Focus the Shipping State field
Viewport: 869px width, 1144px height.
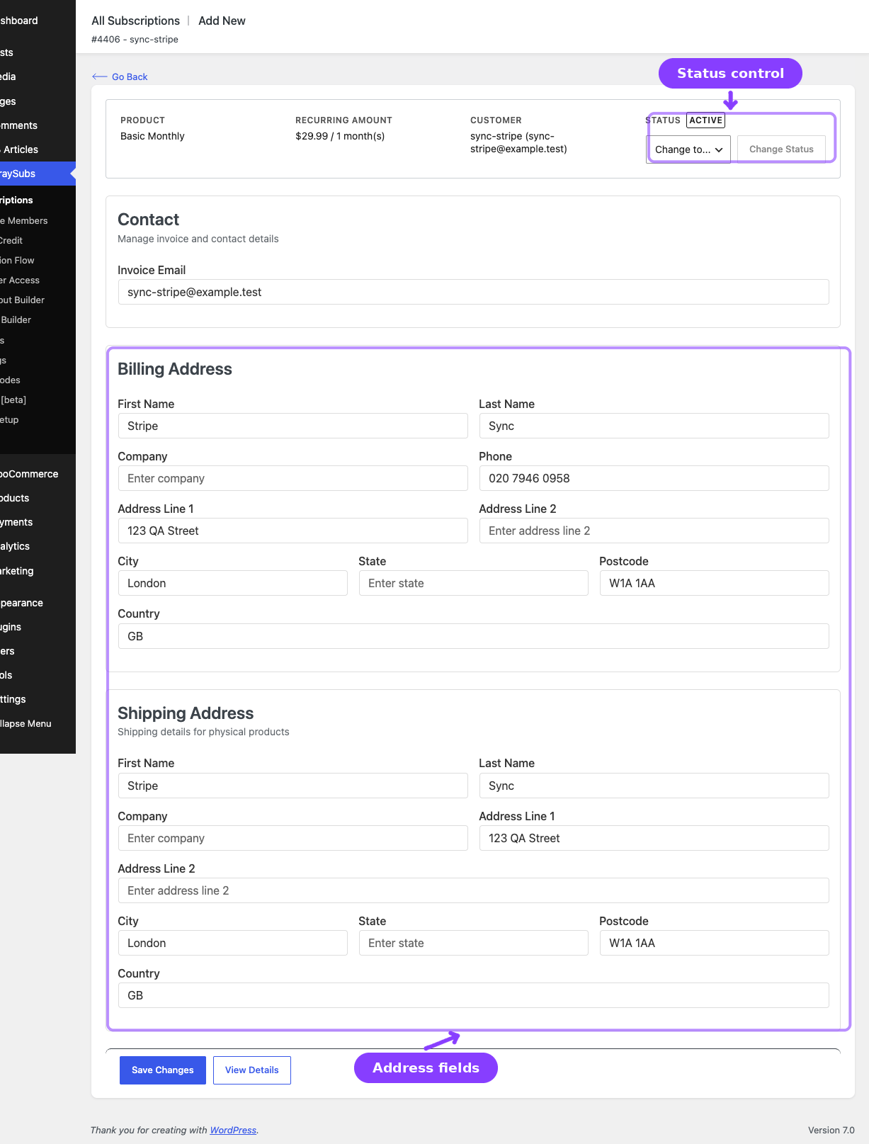point(473,943)
